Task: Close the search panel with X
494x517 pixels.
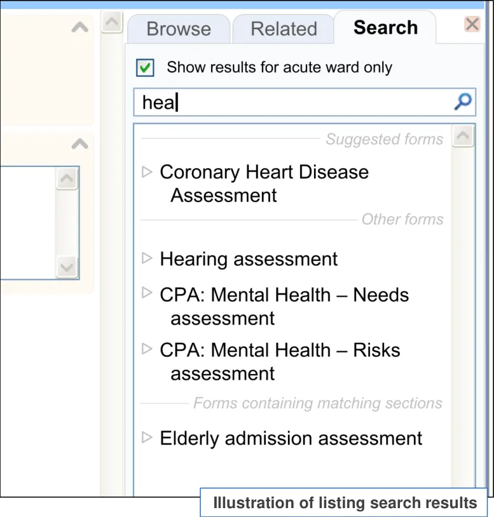Action: pyautogui.click(x=472, y=24)
